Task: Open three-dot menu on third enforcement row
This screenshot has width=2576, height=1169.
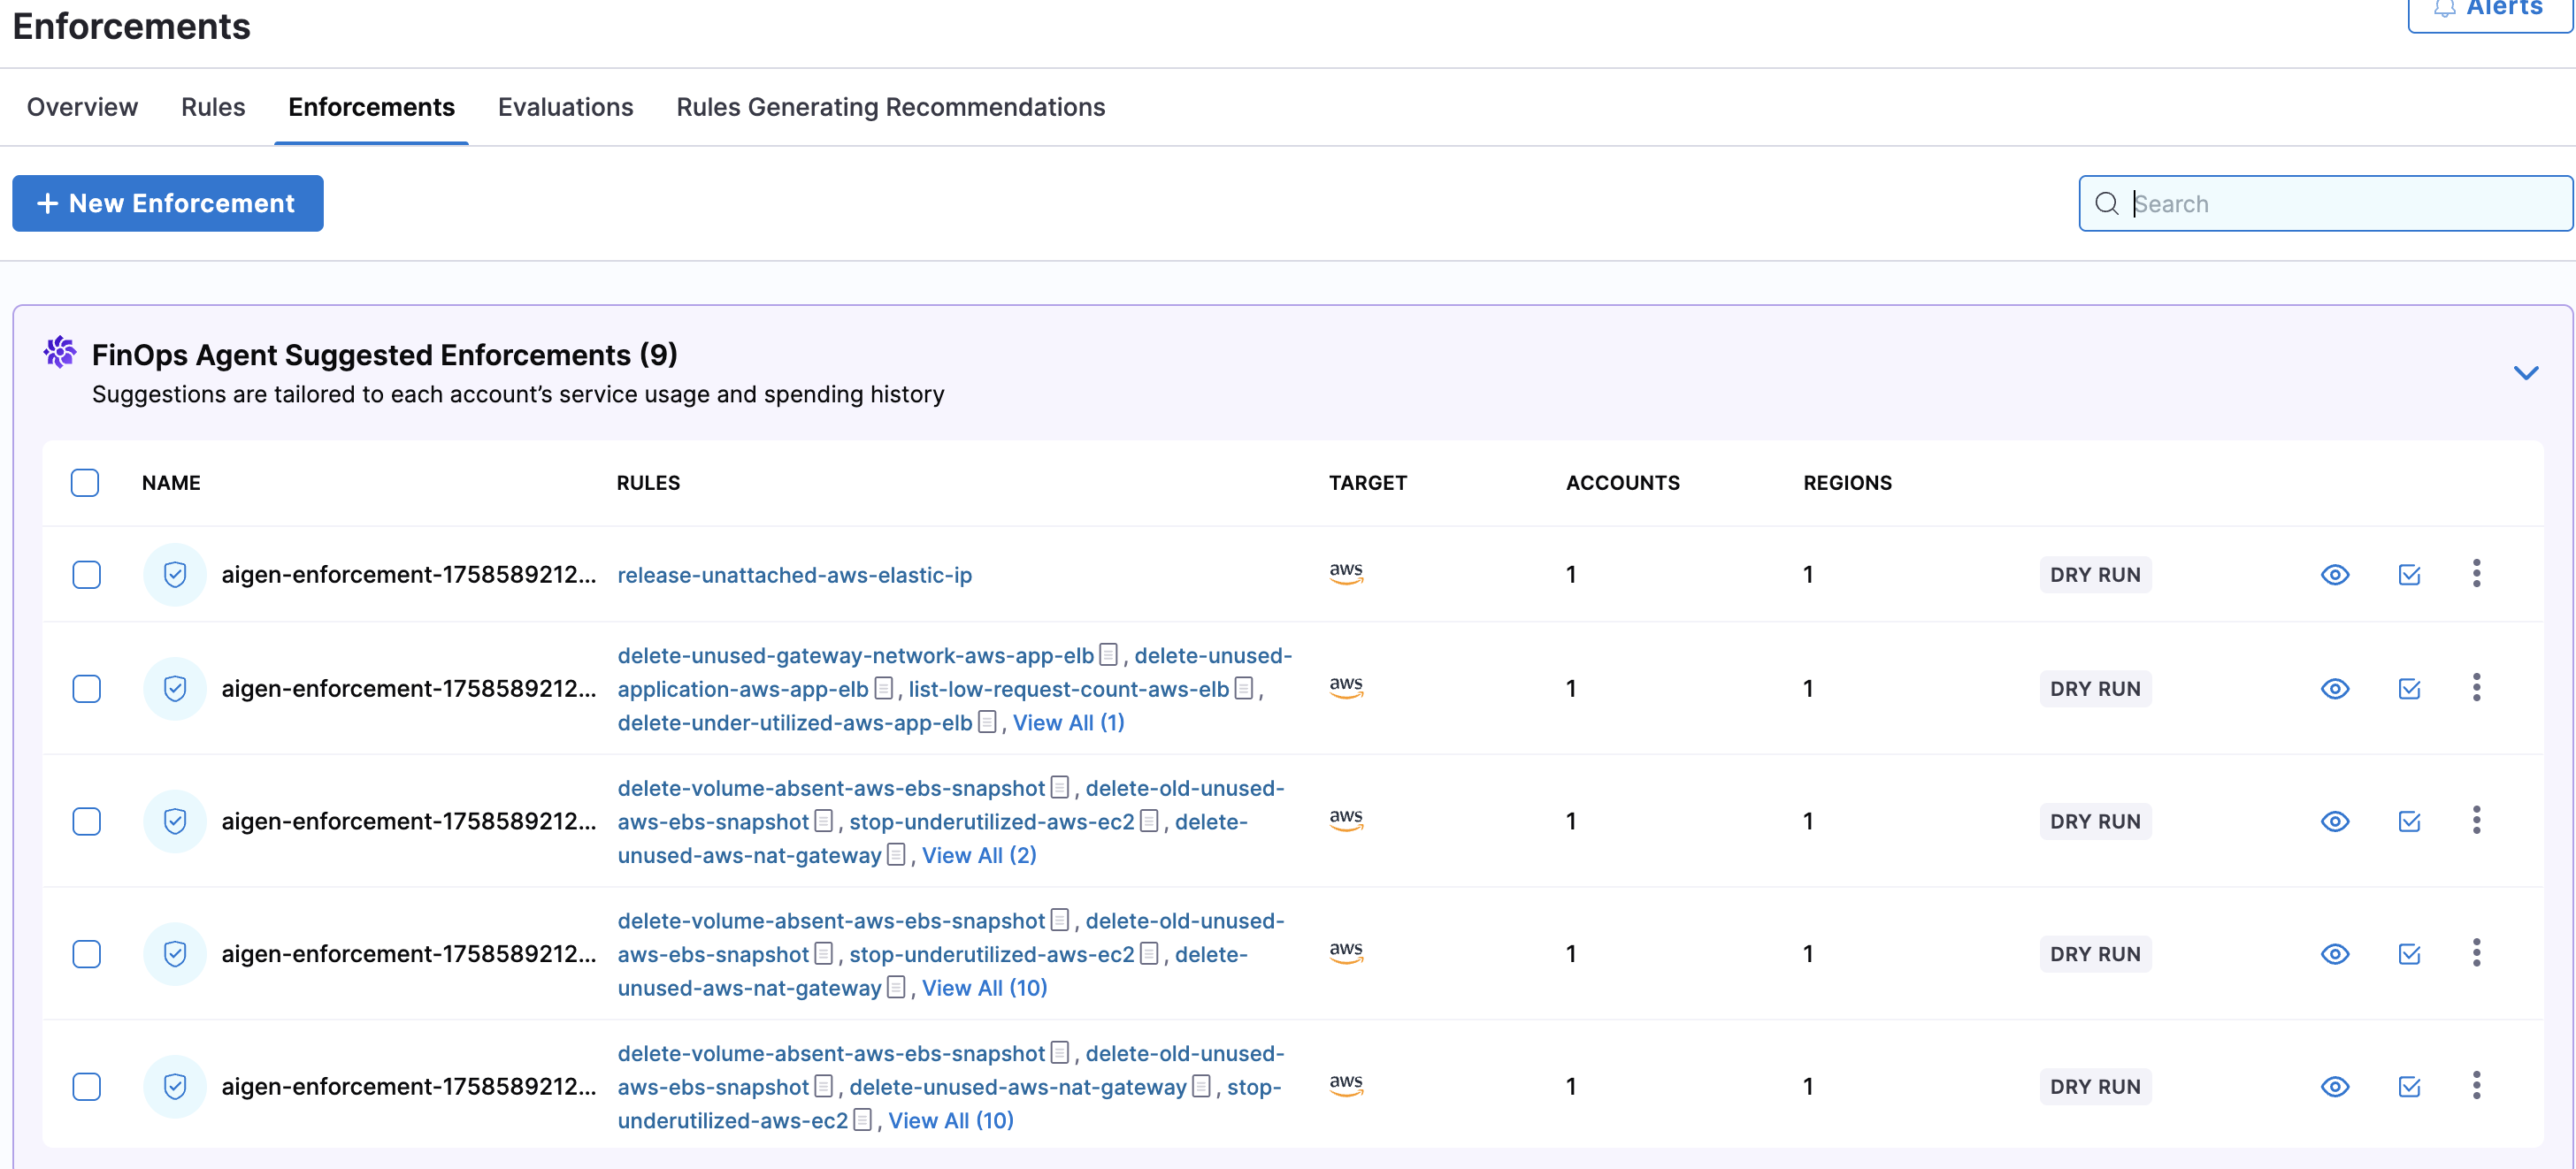Action: (2476, 821)
